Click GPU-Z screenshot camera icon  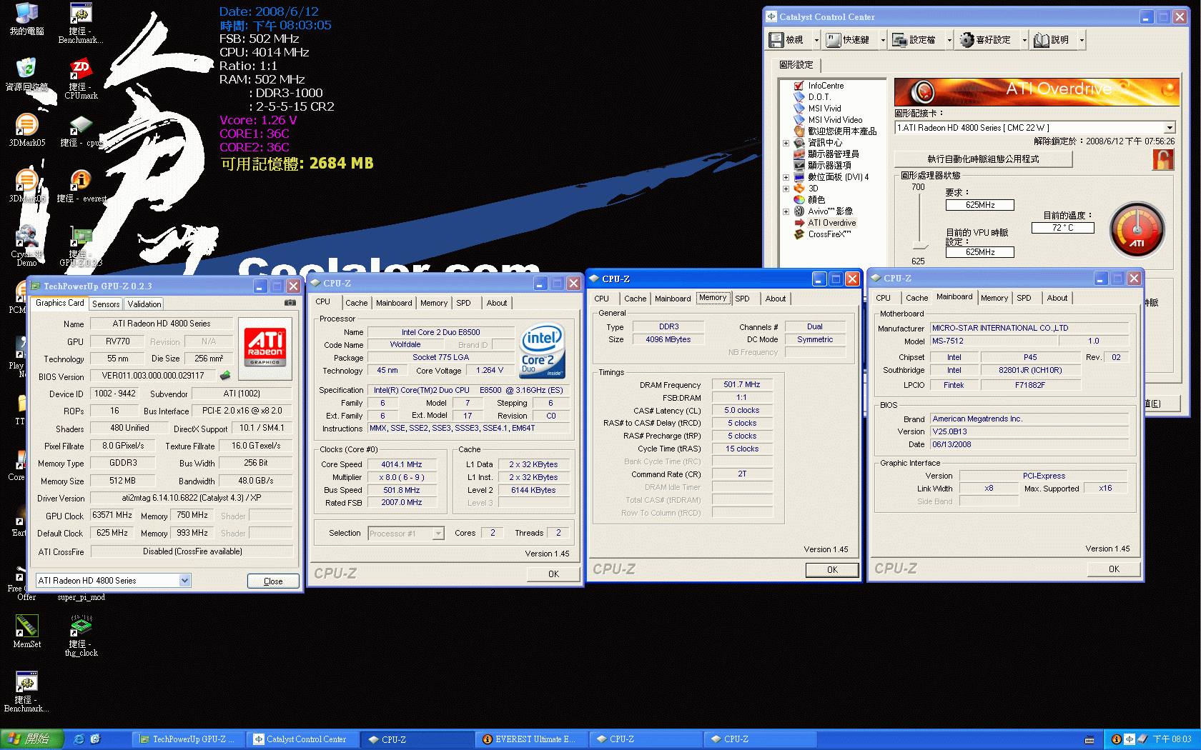tap(290, 303)
